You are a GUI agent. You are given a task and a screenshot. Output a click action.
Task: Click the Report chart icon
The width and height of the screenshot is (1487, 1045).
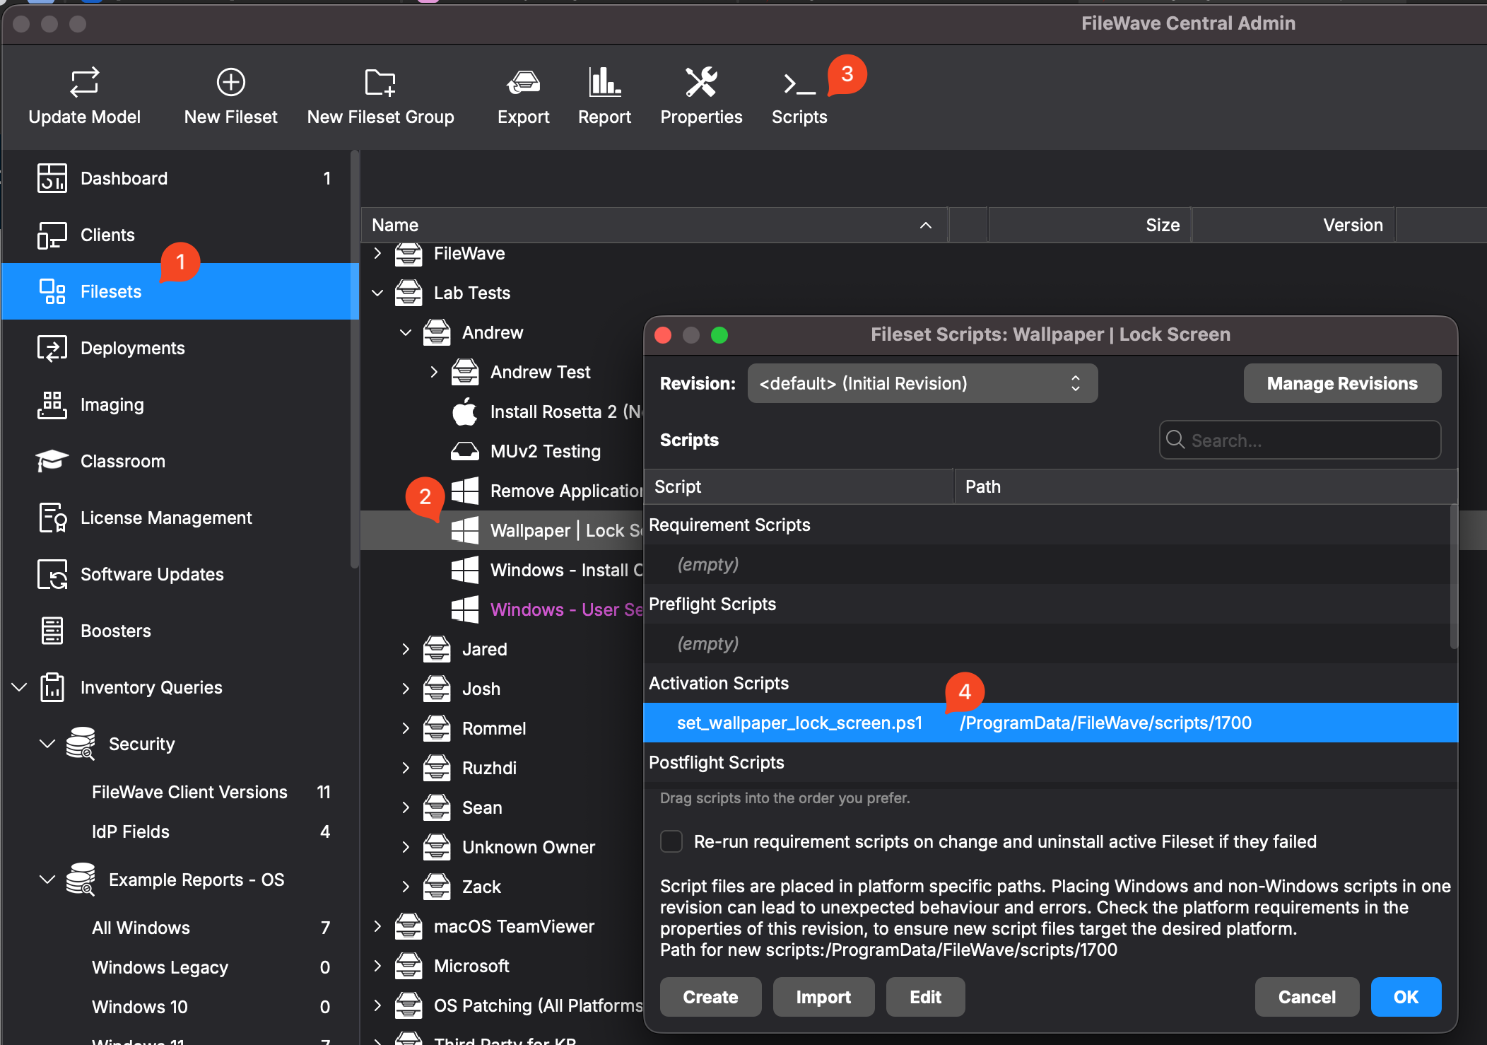[x=604, y=83]
